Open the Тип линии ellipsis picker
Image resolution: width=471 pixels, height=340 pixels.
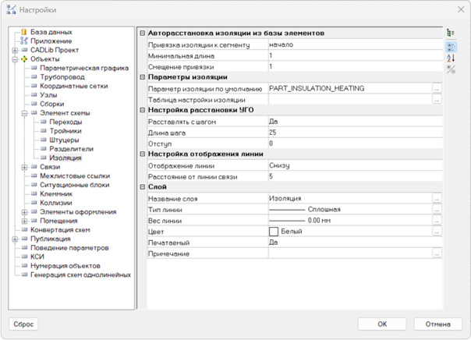437,209
